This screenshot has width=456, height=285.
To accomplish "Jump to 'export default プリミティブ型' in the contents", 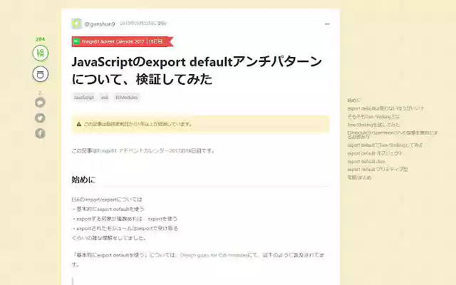I will pyautogui.click(x=378, y=170).
